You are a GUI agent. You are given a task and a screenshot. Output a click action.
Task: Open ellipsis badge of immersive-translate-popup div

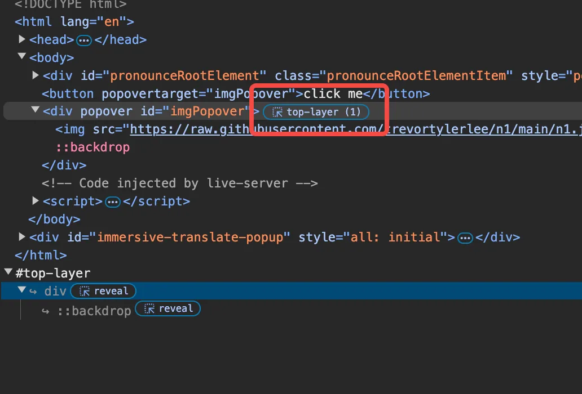465,238
